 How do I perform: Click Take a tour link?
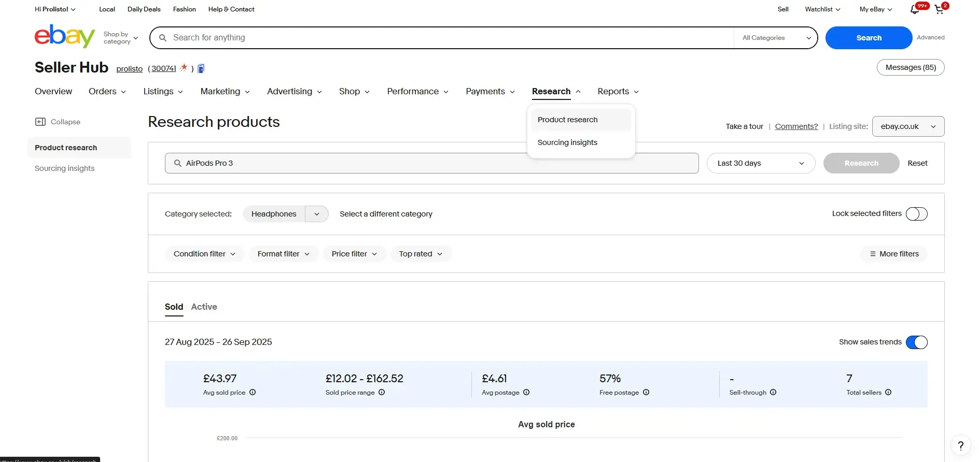(x=744, y=126)
